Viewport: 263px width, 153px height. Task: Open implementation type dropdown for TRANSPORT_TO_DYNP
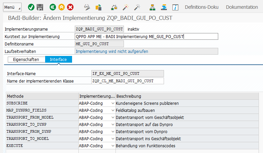pyautogui.click(x=112, y=124)
